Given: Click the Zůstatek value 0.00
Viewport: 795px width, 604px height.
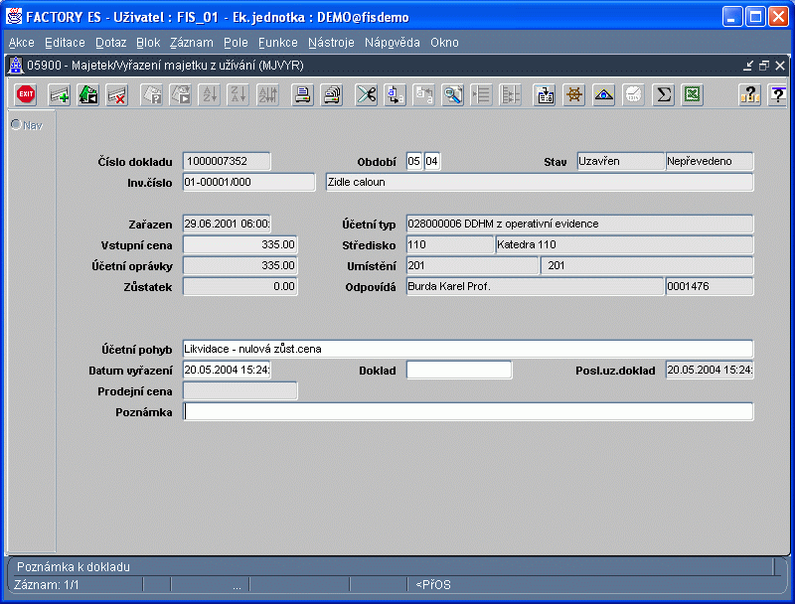Looking at the screenshot, I should [x=239, y=286].
